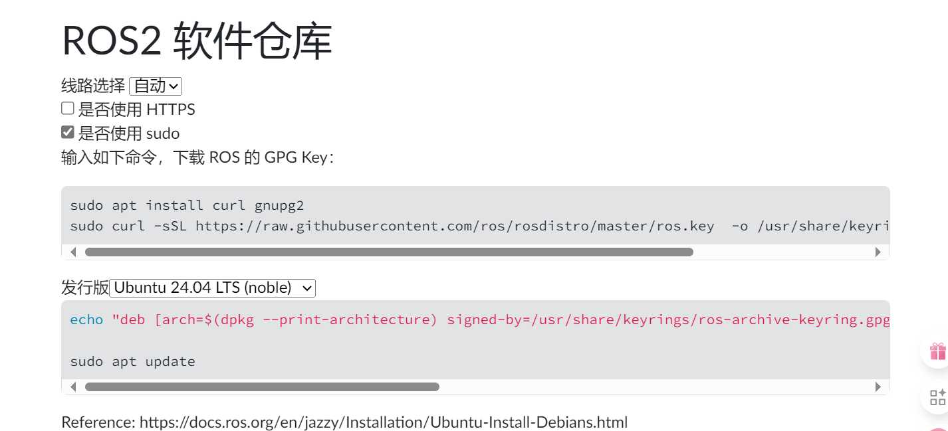The image size is (948, 431).
Task: Click the ROS2 软件仓库 page heading
Action: click(196, 40)
